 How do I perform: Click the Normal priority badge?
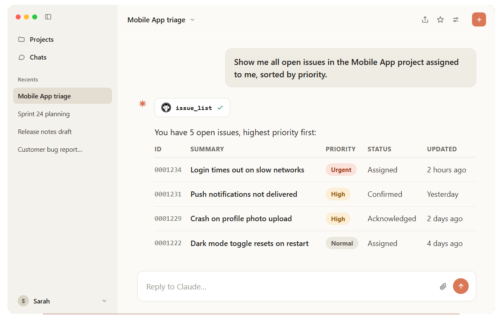point(342,243)
